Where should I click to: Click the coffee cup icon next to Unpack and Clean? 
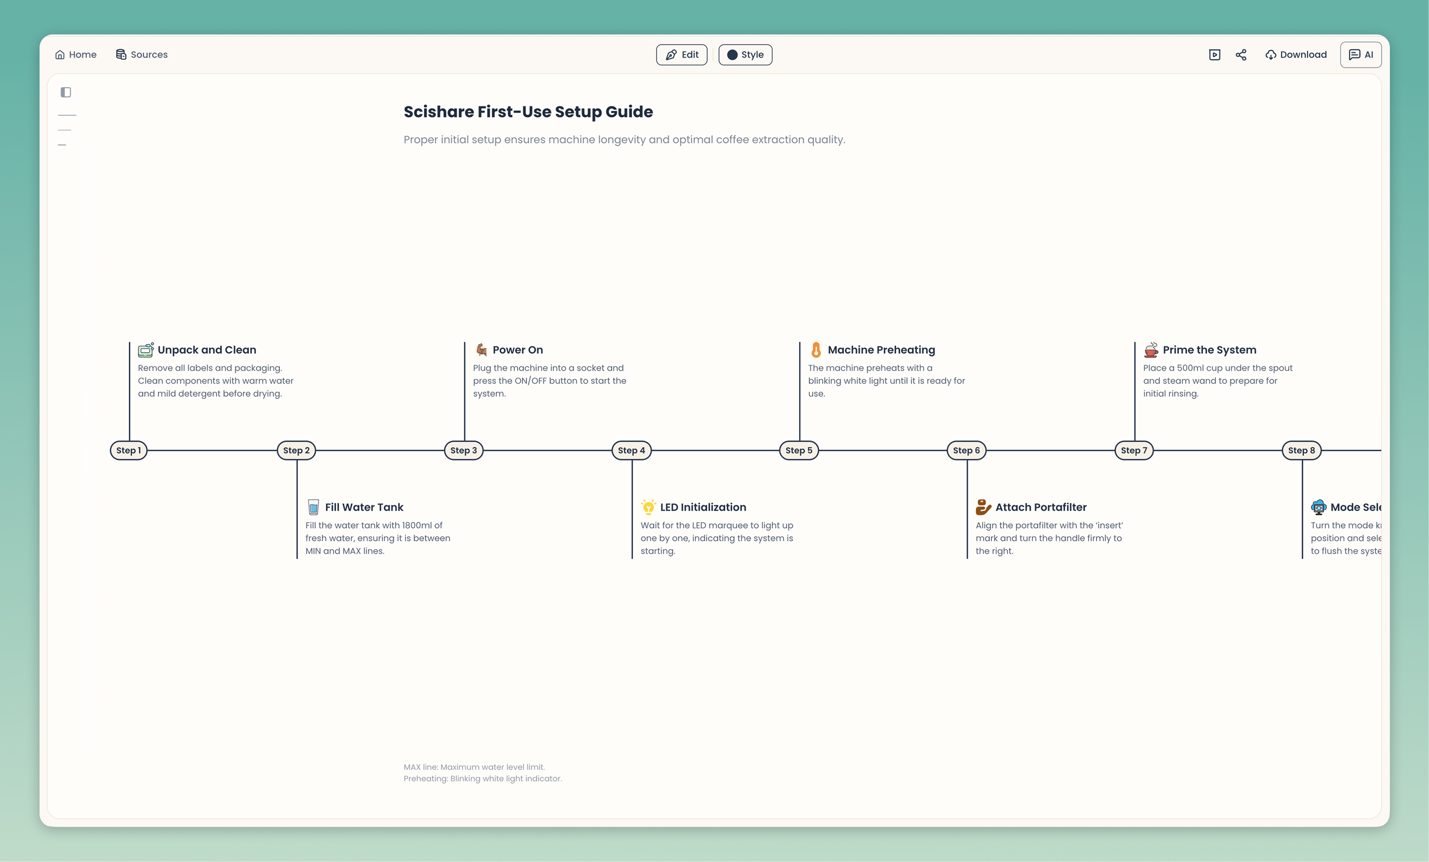point(145,349)
